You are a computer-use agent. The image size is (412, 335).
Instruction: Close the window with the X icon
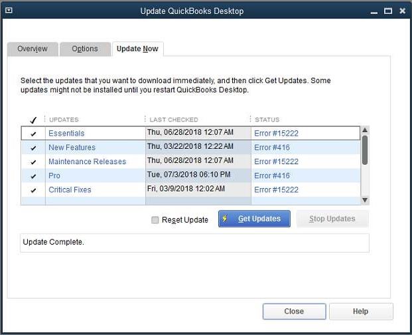[x=402, y=11]
